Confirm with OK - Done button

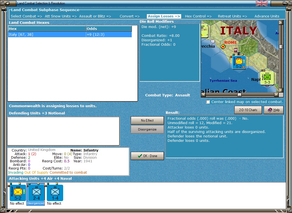[147, 156]
